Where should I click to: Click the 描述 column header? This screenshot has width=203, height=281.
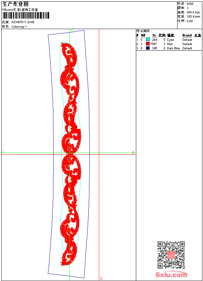tap(171, 35)
